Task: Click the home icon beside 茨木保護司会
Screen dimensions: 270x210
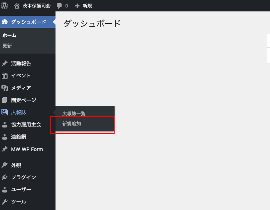Action: click(17, 6)
